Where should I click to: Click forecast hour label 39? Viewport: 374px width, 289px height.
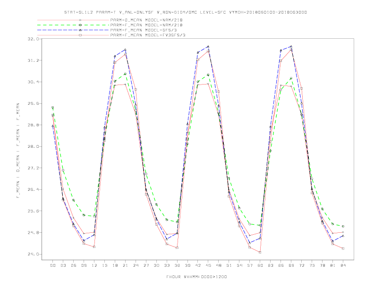(x=187, y=265)
